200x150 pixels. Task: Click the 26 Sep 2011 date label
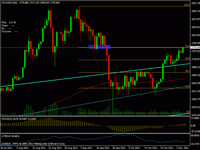(119, 148)
